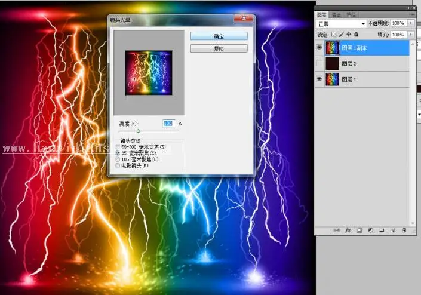This screenshot has width=421, height=295.
Task: Click the 填充 100% value field
Action: tap(399, 35)
